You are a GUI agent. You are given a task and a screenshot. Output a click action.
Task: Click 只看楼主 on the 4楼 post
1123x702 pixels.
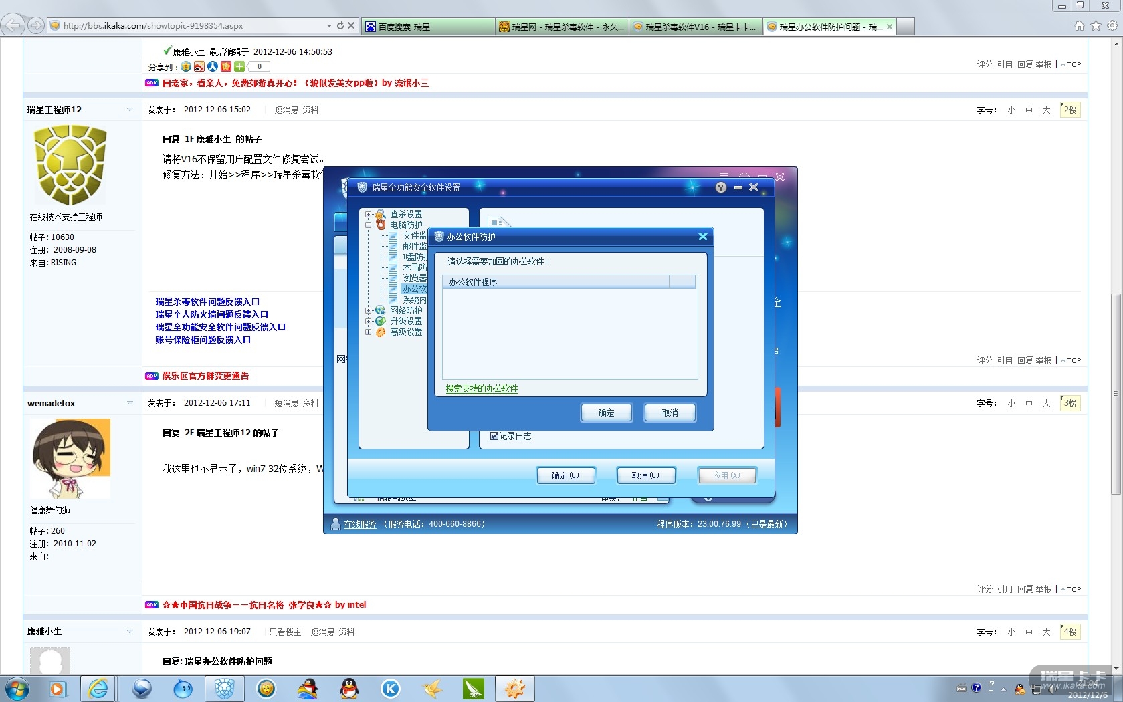pos(285,632)
